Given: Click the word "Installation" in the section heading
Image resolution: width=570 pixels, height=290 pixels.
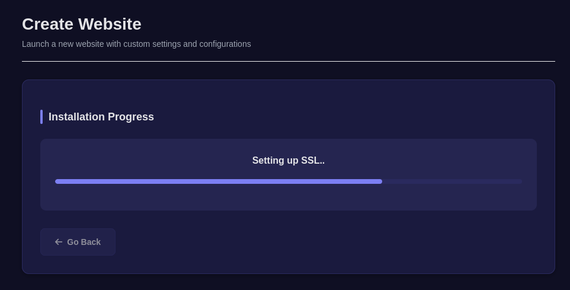Looking at the screenshot, I should (75, 117).
